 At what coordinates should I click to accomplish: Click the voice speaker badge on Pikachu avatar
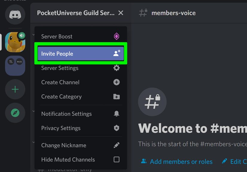pyautogui.click(x=22, y=36)
